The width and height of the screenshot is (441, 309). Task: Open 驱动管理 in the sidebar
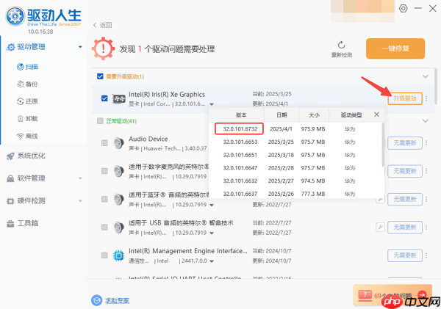pos(31,47)
